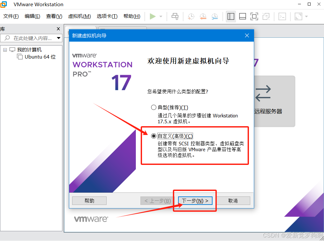The image size is (324, 241).
Task: Open the 选项卡(T) menu
Action: [107, 16]
